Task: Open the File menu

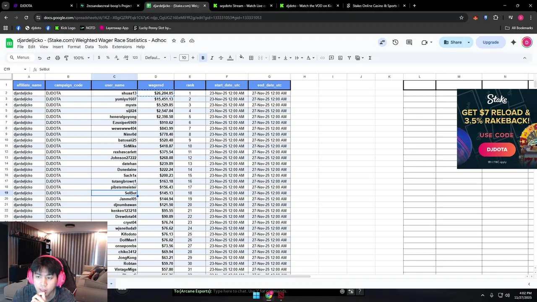Action: tap(20, 47)
